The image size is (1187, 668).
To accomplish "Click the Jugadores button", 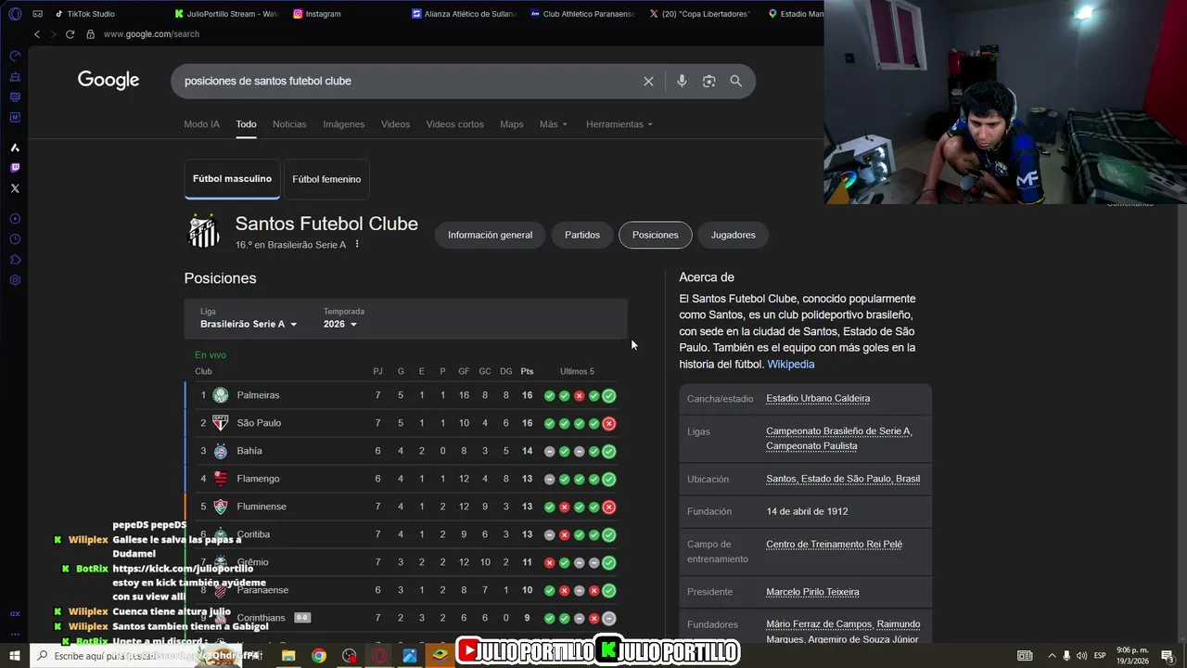I will 733,235.
